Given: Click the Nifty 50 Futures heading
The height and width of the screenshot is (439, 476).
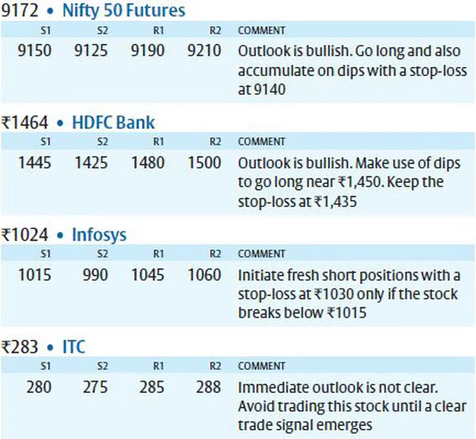Looking at the screenshot, I should pos(124,10).
